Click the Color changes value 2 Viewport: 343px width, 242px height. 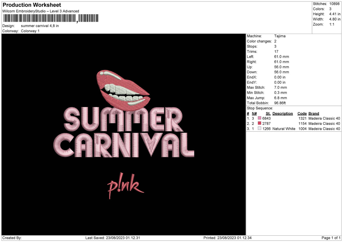275,41
